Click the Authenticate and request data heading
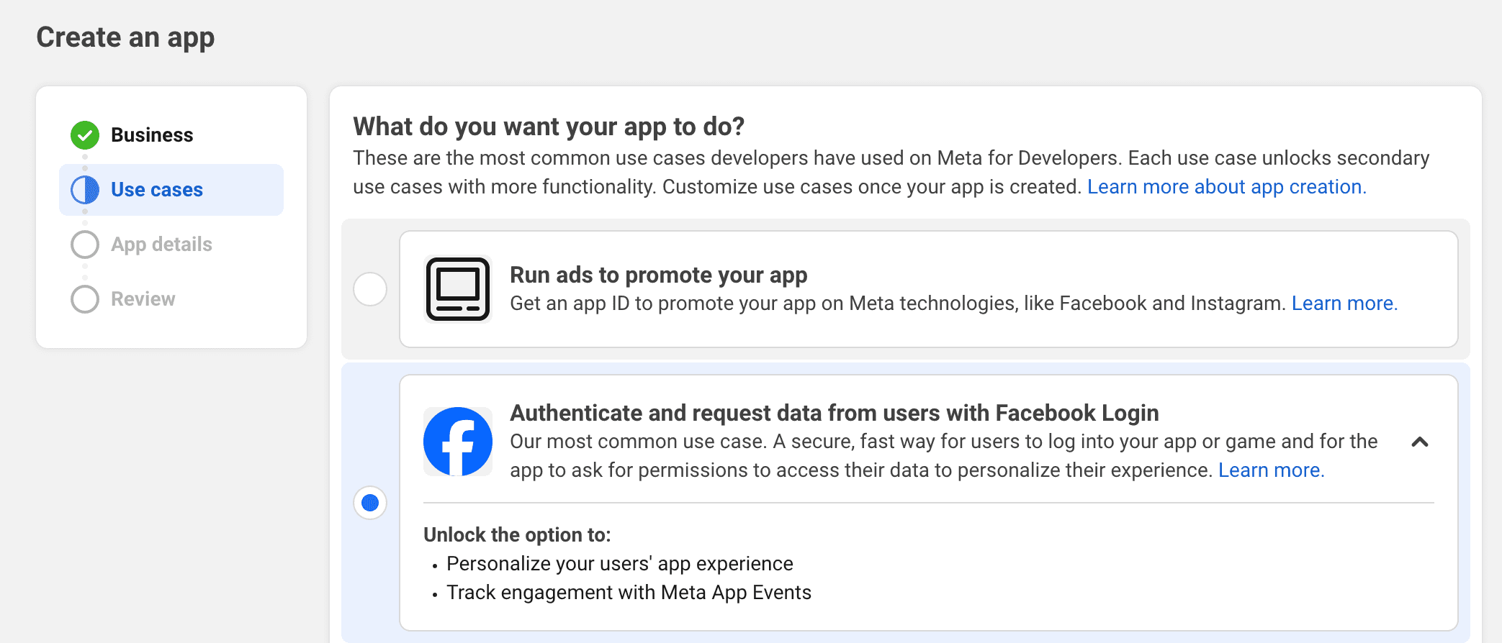 tap(835, 413)
